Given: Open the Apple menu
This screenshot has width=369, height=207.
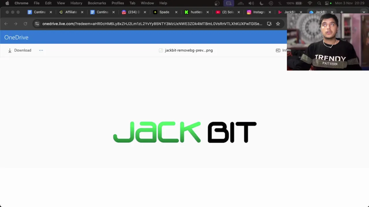Looking at the screenshot, I should pos(7,3).
